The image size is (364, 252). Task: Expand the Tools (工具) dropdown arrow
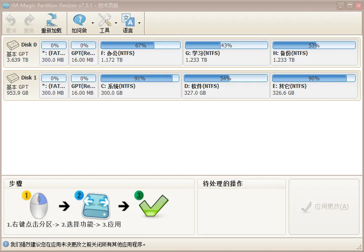point(116,23)
